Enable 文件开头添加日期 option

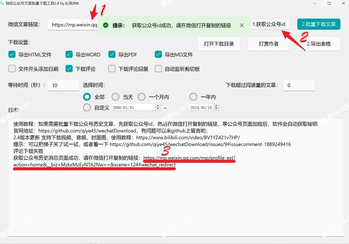pos(12,69)
